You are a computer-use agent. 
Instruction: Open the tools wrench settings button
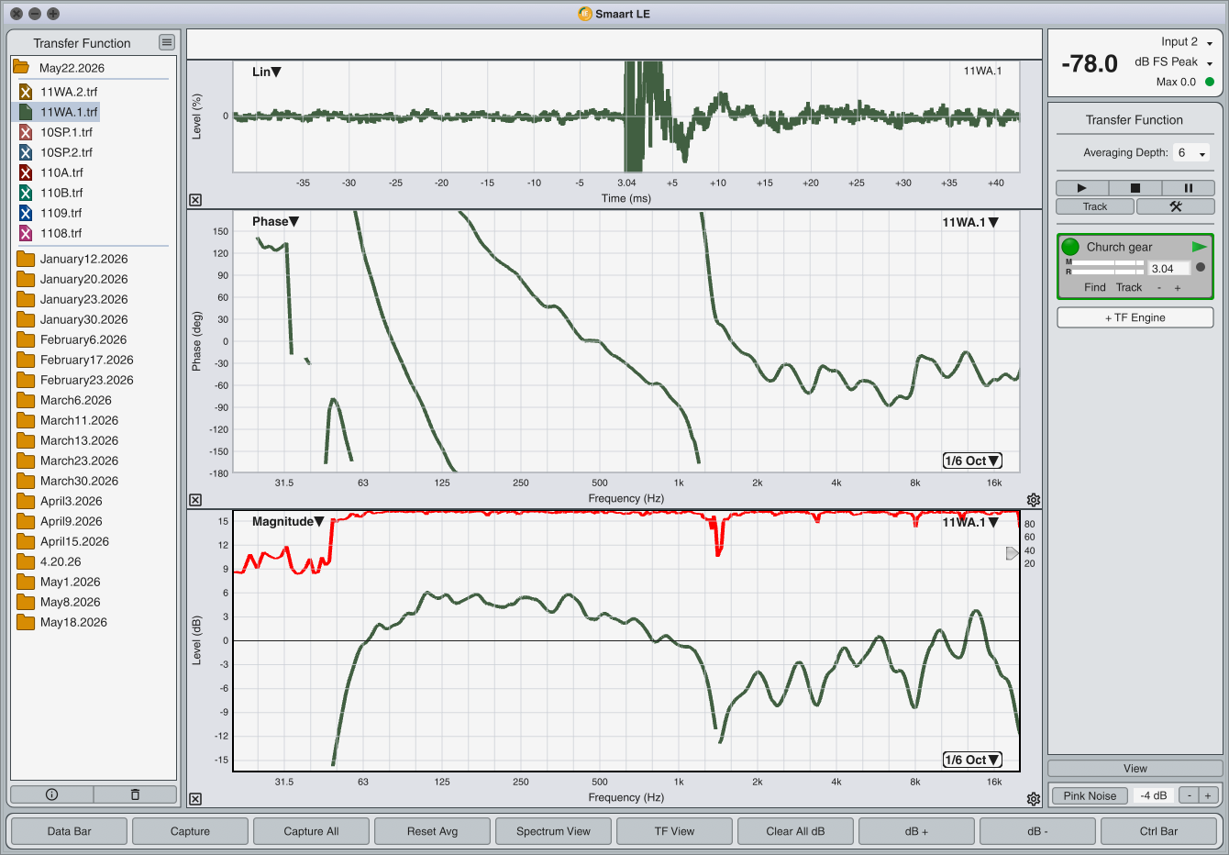1175,206
